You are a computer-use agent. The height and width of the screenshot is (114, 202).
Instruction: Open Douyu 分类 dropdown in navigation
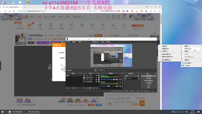tap(46, 17)
